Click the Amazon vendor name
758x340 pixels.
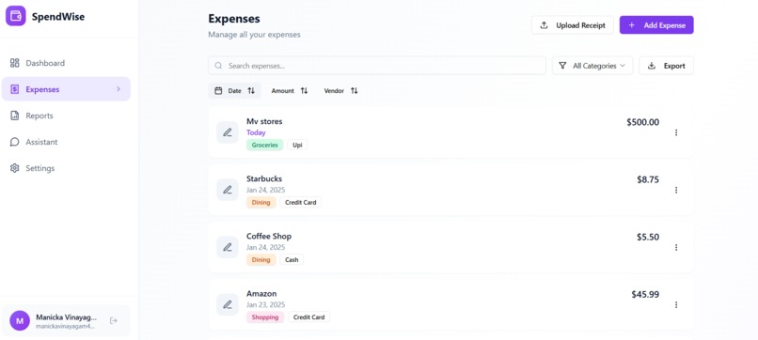click(261, 294)
